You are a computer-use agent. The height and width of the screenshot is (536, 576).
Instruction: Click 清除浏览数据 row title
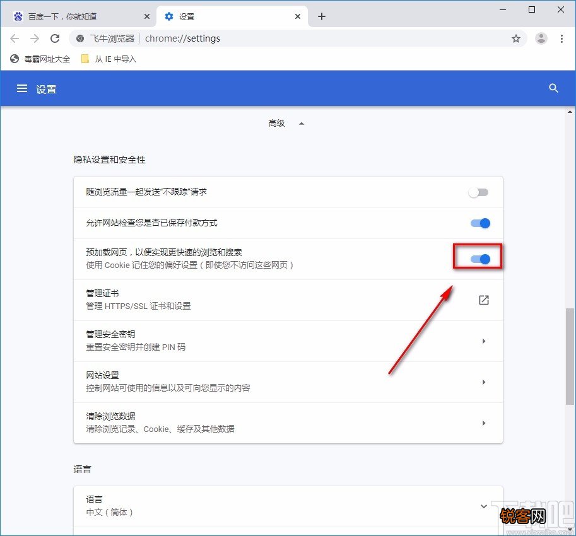coord(110,416)
